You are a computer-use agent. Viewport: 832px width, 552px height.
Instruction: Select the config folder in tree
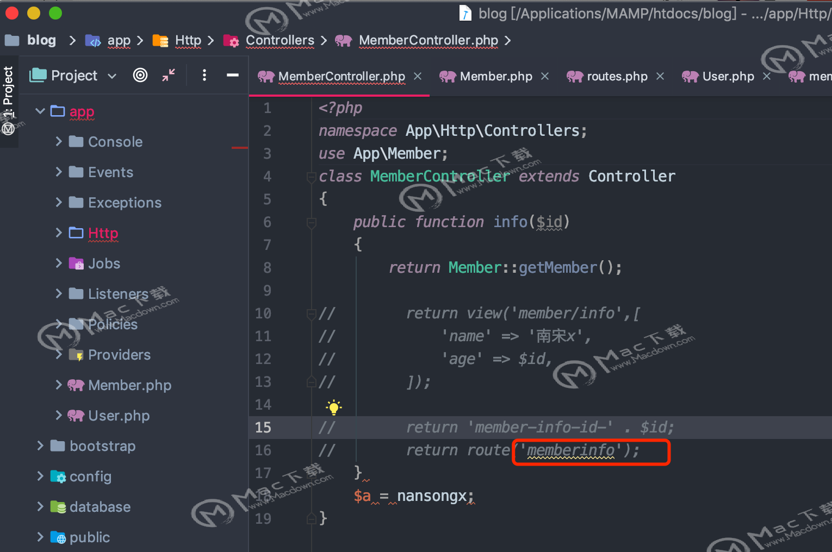pyautogui.click(x=90, y=476)
